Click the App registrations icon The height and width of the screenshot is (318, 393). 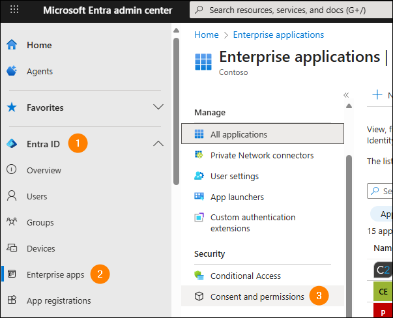11,300
